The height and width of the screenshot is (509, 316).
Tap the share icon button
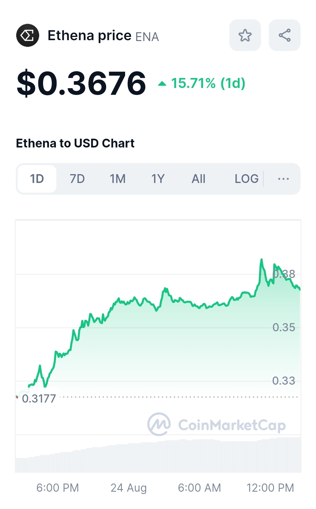coord(284,35)
